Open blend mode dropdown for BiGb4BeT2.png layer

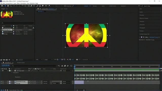46,81
